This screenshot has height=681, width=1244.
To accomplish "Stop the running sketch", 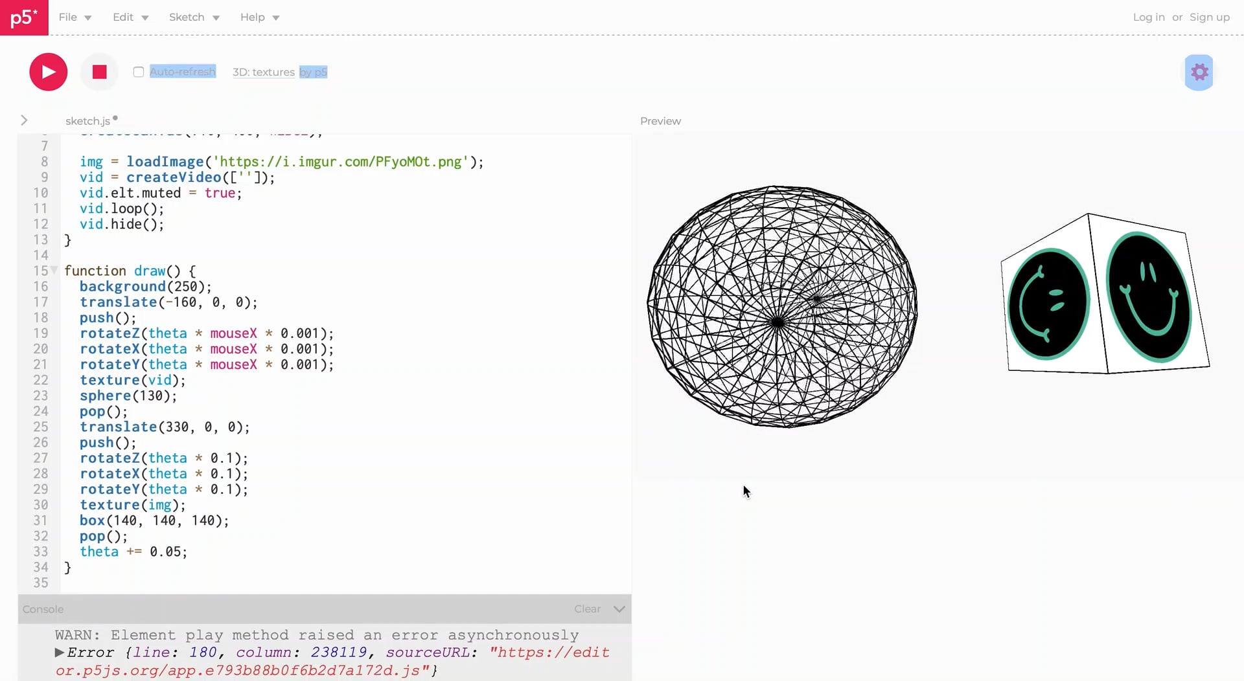I will point(99,72).
